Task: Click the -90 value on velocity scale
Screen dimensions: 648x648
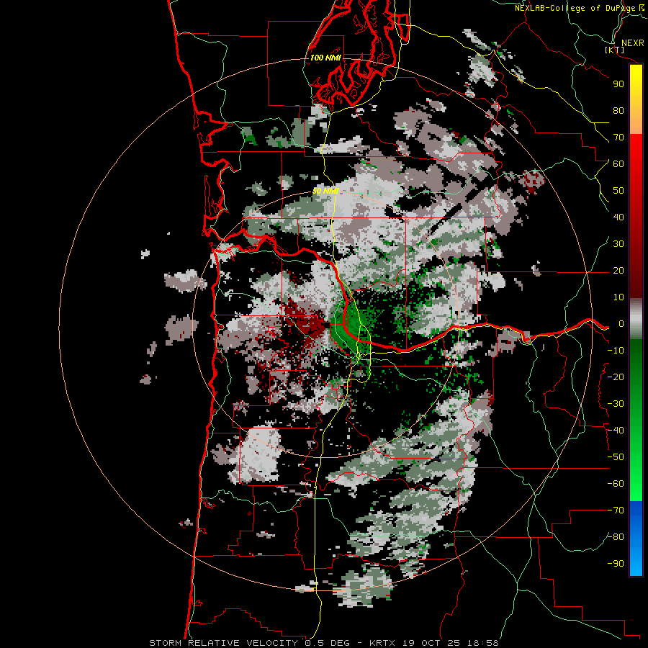Action: [x=616, y=564]
